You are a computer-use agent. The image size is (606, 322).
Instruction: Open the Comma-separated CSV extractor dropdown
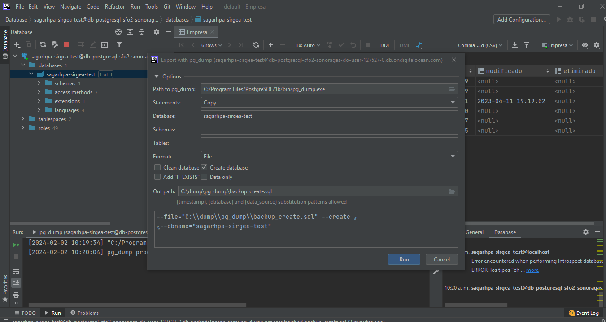480,45
